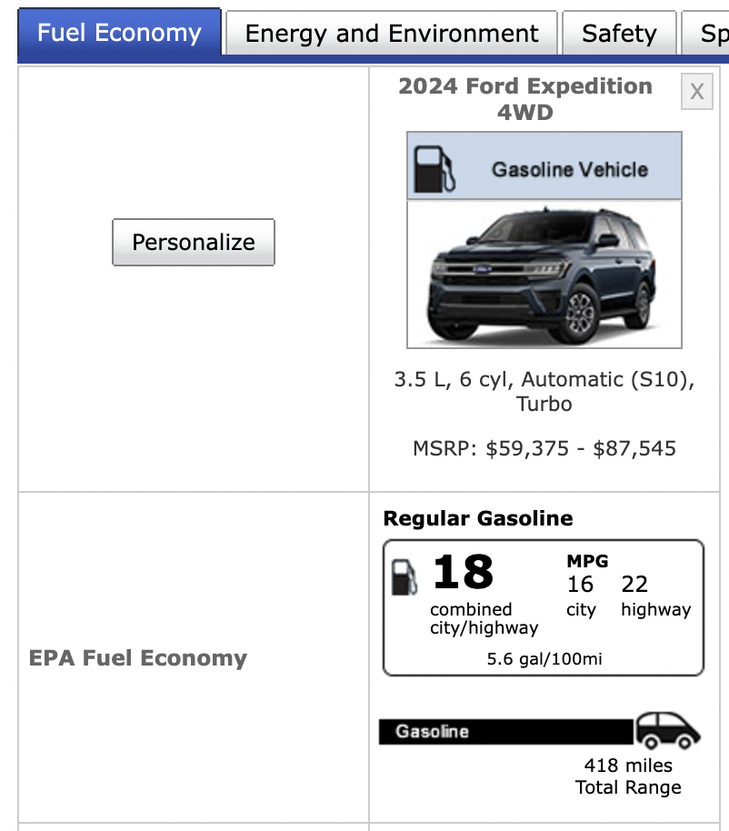Click the black Gasoline range bar
729x831 pixels.
[x=506, y=731]
